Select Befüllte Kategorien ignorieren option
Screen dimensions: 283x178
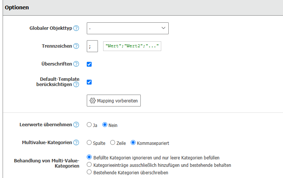point(89,158)
